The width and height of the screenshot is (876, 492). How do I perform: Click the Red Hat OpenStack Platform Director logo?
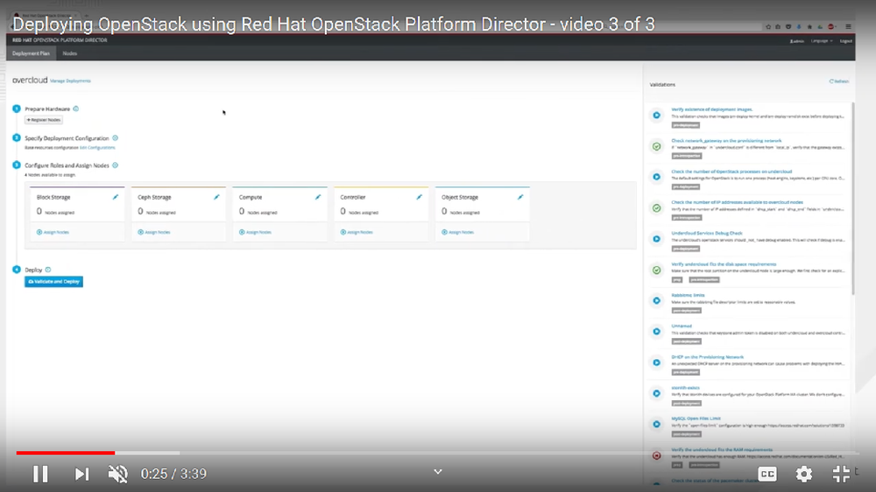pyautogui.click(x=60, y=40)
